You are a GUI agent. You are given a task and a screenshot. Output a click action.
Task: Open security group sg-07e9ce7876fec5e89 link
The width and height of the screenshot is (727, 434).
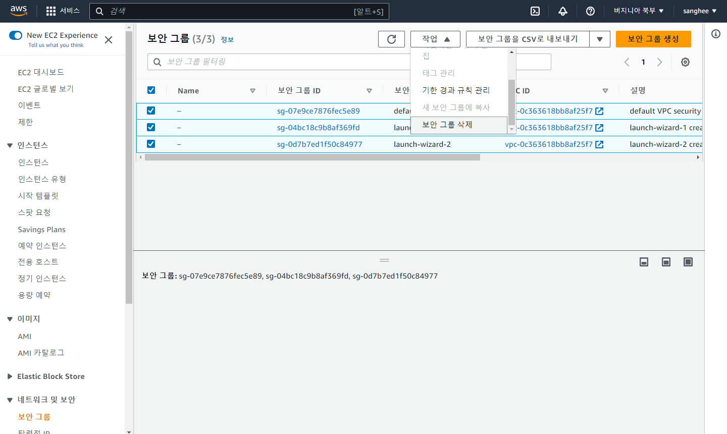319,111
